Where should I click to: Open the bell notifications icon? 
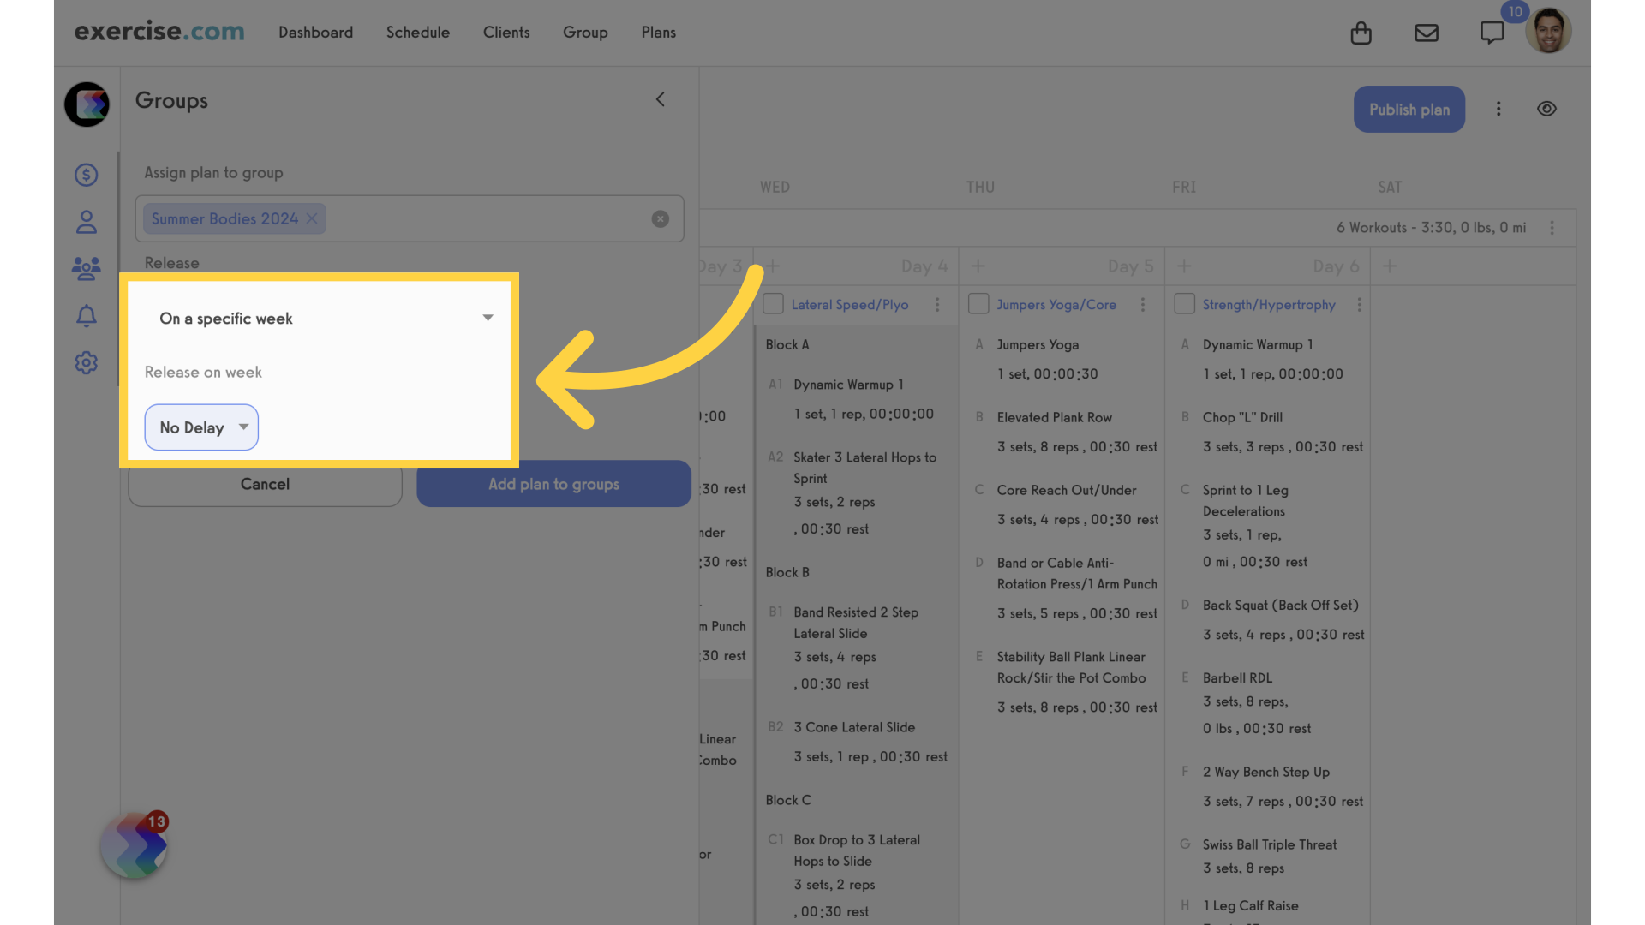coord(86,316)
